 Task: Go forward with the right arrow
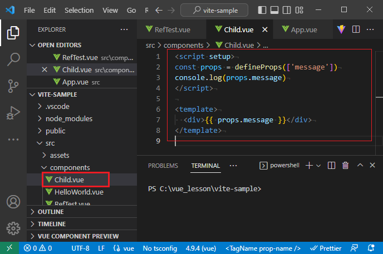171,10
